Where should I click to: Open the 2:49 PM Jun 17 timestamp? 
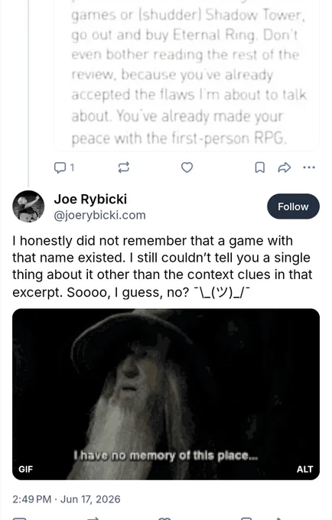click(x=67, y=499)
